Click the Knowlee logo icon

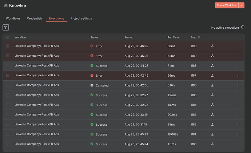coord(6,5)
